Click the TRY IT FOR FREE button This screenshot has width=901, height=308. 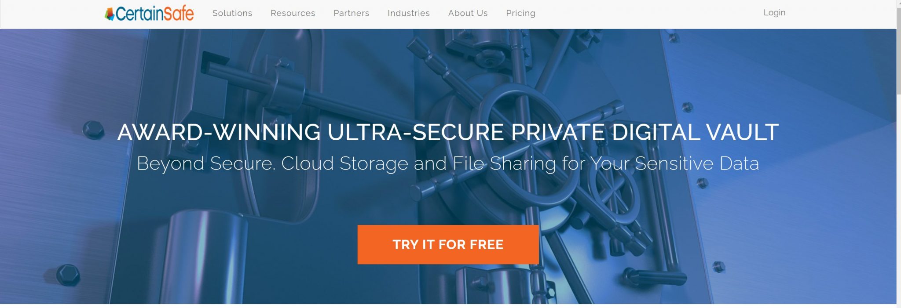[x=448, y=244]
